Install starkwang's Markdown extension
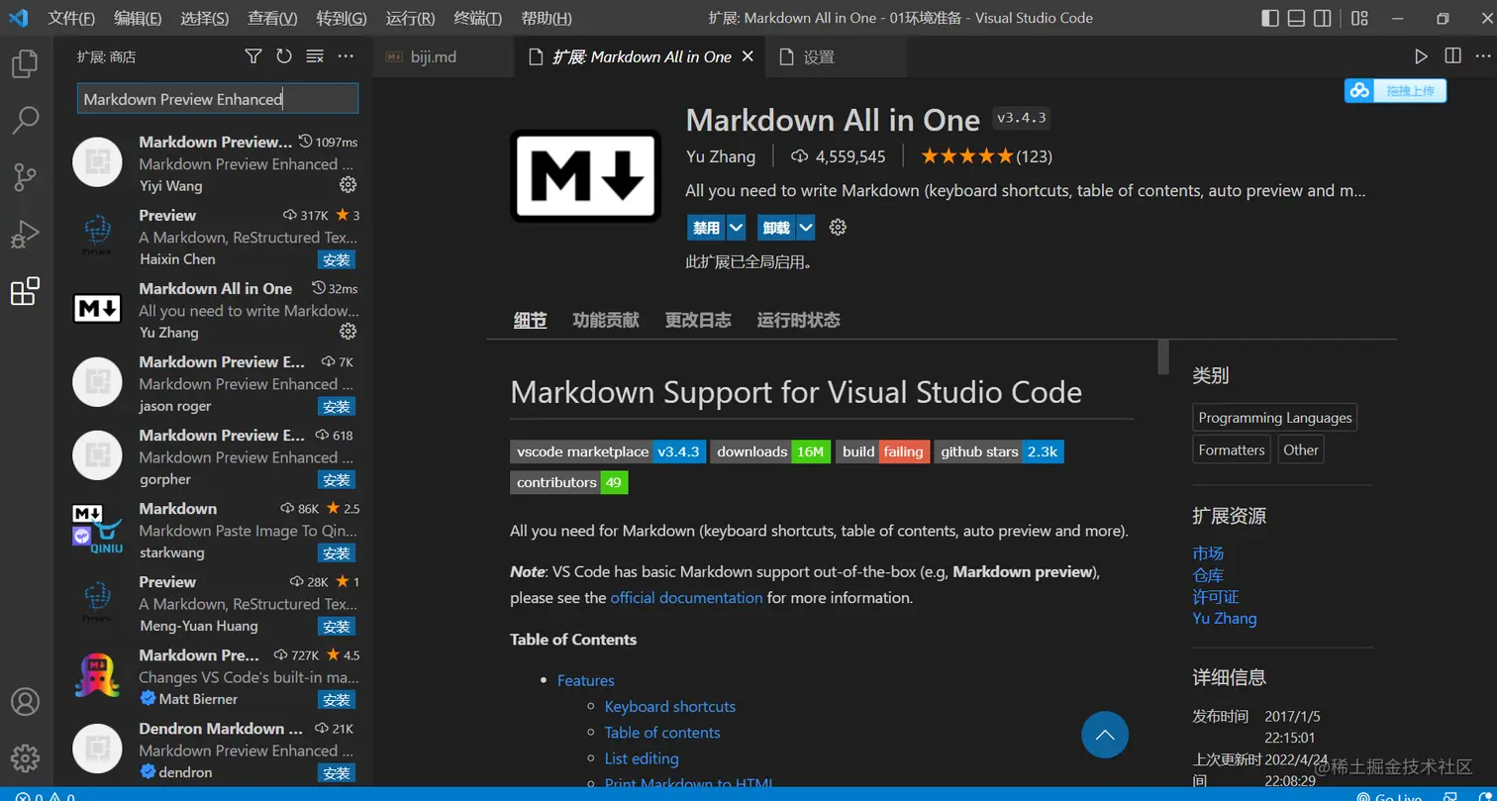This screenshot has height=801, width=1497. point(337,553)
